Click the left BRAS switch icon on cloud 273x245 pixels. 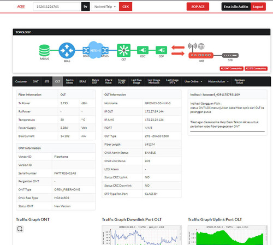coord(86,50)
